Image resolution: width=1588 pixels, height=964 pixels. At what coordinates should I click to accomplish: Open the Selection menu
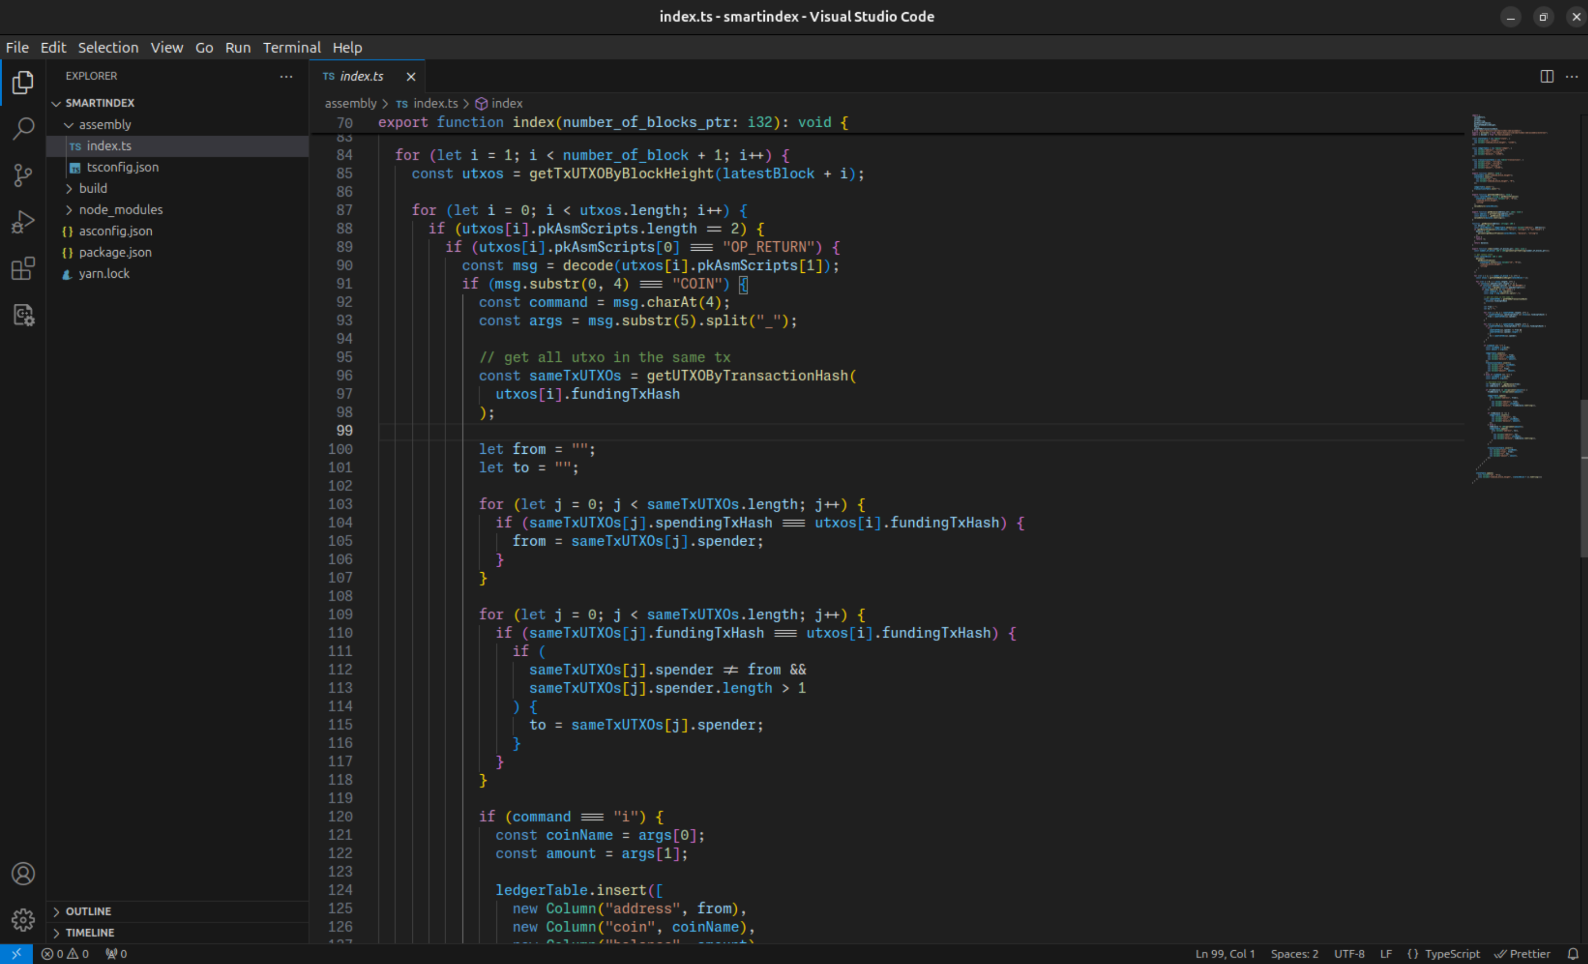tap(107, 47)
